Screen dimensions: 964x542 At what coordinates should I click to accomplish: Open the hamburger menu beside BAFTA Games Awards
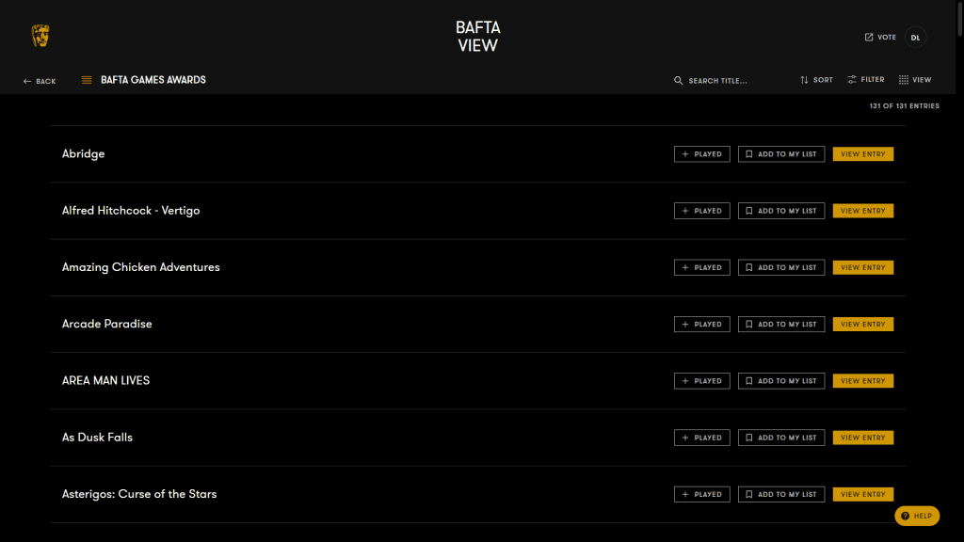[87, 80]
